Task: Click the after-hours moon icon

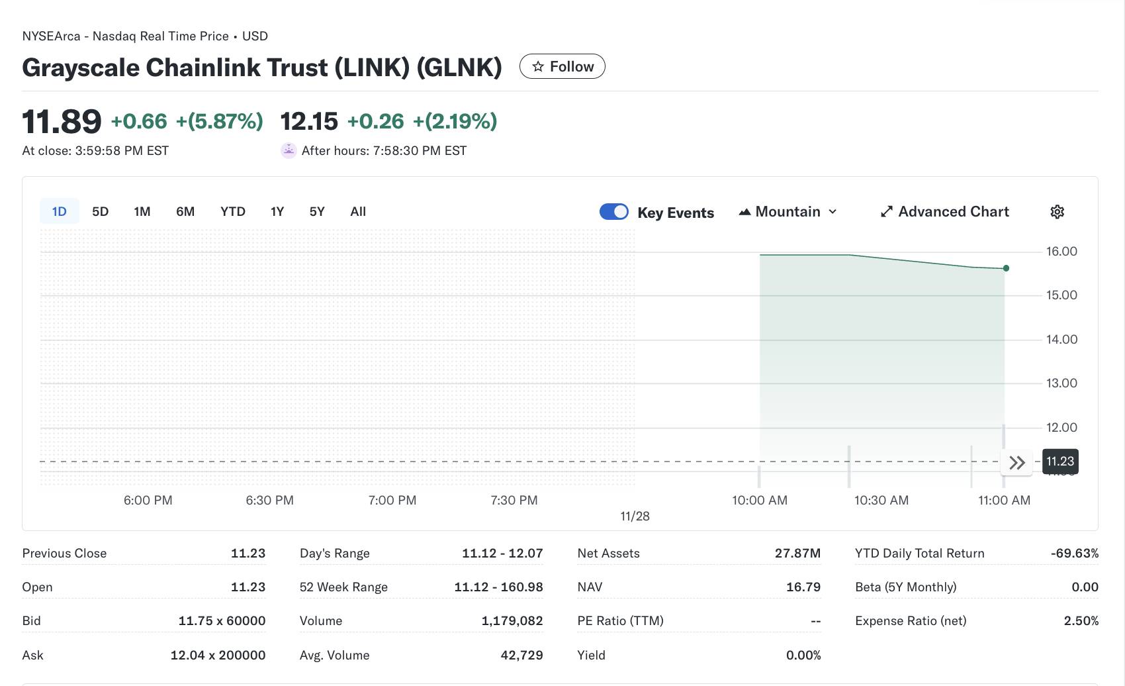Action: click(289, 150)
